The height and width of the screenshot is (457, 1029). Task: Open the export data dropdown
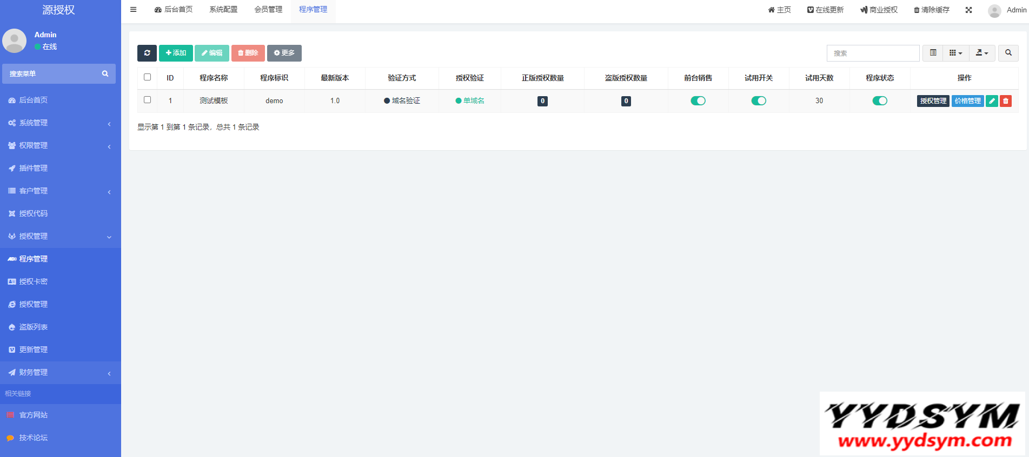pyautogui.click(x=982, y=53)
